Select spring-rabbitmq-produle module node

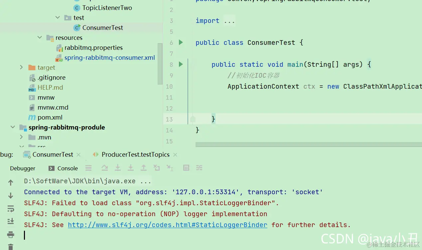67,127
